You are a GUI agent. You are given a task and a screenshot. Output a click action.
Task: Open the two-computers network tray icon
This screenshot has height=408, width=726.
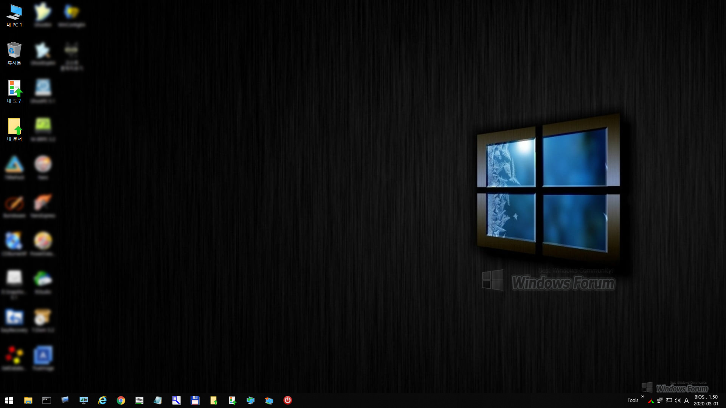pos(660,400)
